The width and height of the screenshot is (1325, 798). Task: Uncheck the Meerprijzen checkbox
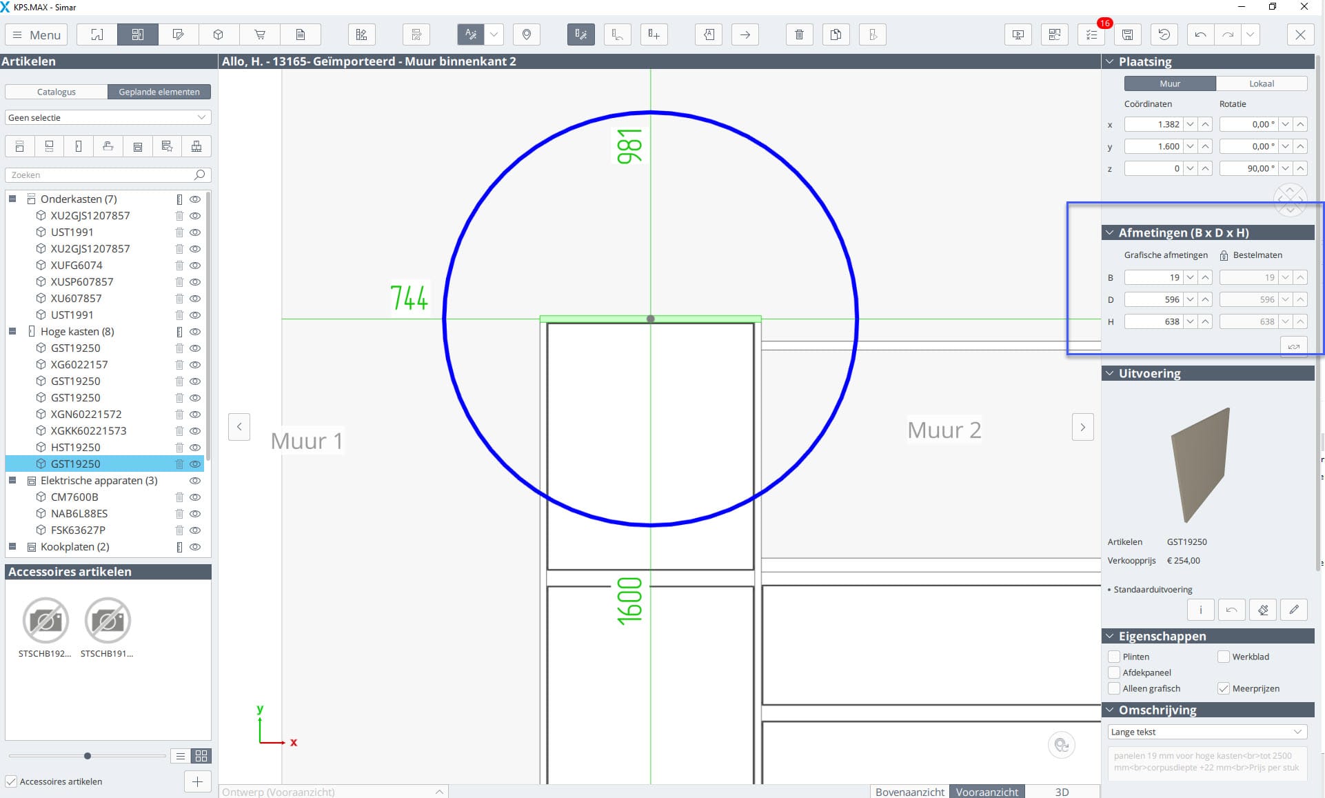point(1224,688)
